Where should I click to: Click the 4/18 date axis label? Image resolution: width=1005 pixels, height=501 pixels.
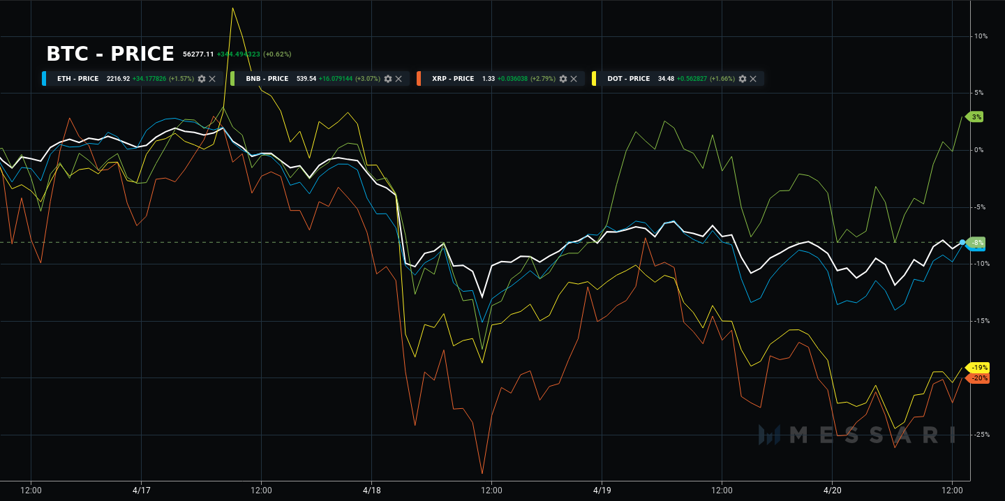371,491
